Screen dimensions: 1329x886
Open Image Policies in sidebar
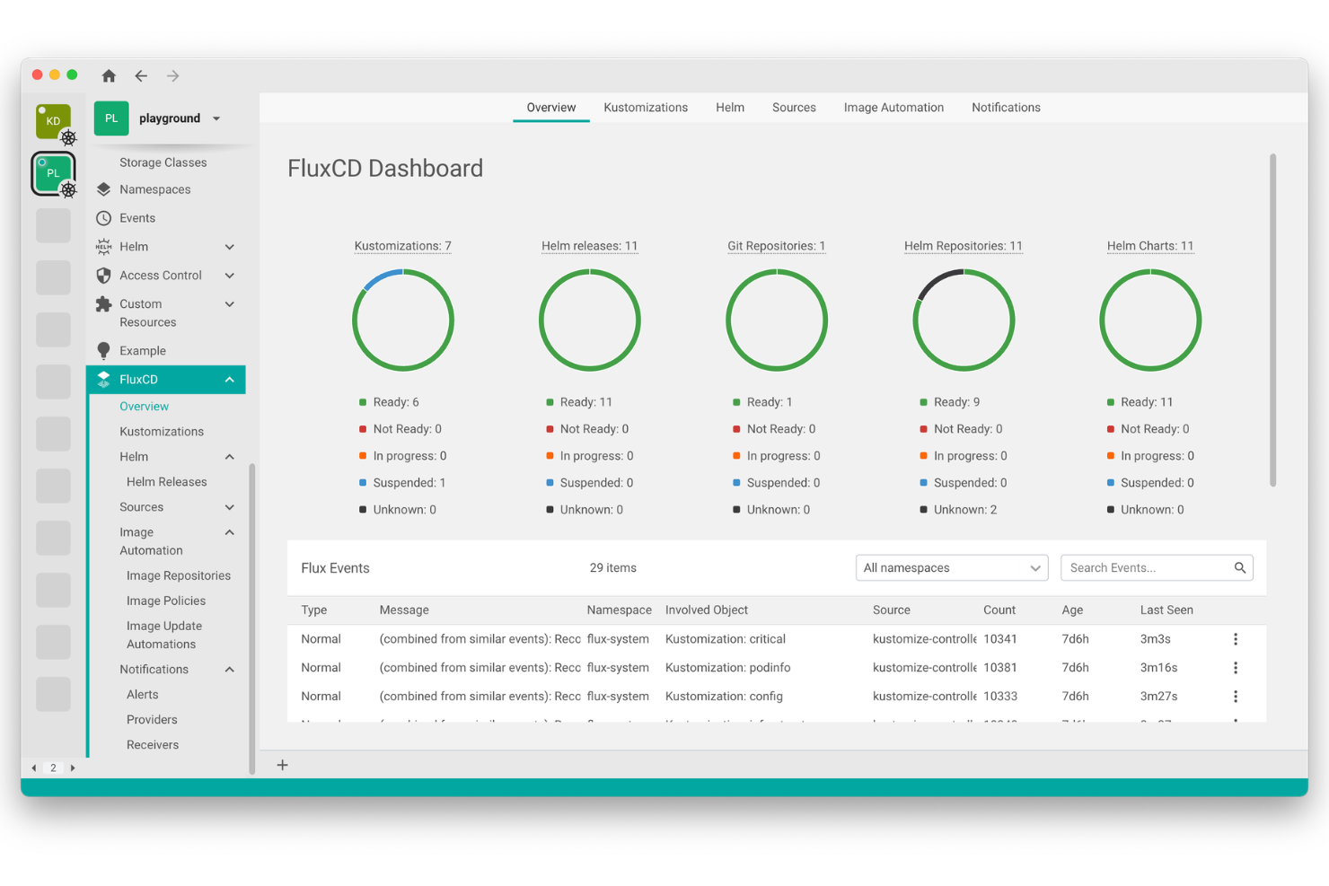click(166, 601)
